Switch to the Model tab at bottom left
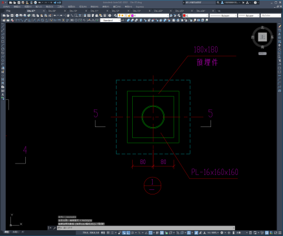Viewport: 283px width, 236px height. point(7,232)
